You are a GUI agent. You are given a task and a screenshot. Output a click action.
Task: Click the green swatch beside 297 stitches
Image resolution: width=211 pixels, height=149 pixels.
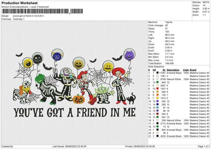(x=157, y=117)
